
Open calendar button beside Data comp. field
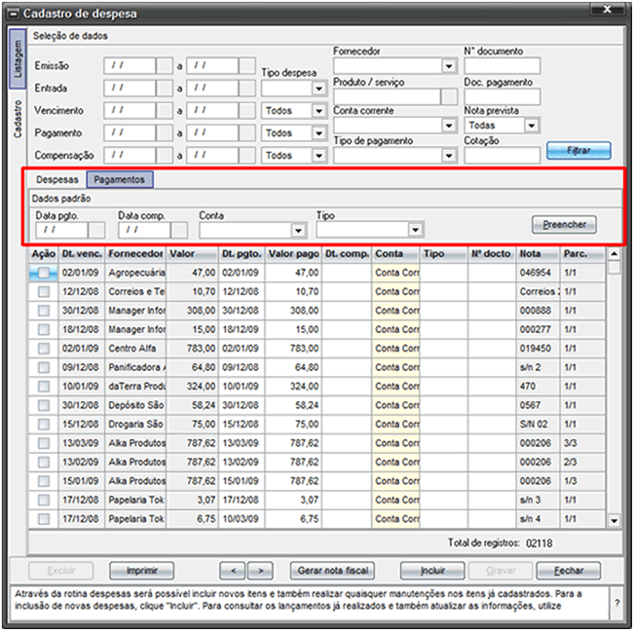(179, 230)
